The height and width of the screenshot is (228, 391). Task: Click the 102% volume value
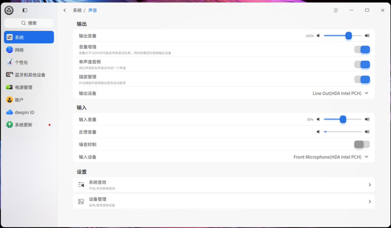coord(309,36)
